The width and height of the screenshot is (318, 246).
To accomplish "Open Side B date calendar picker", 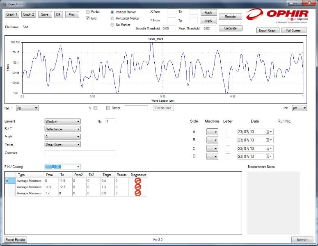I will pos(269,140).
